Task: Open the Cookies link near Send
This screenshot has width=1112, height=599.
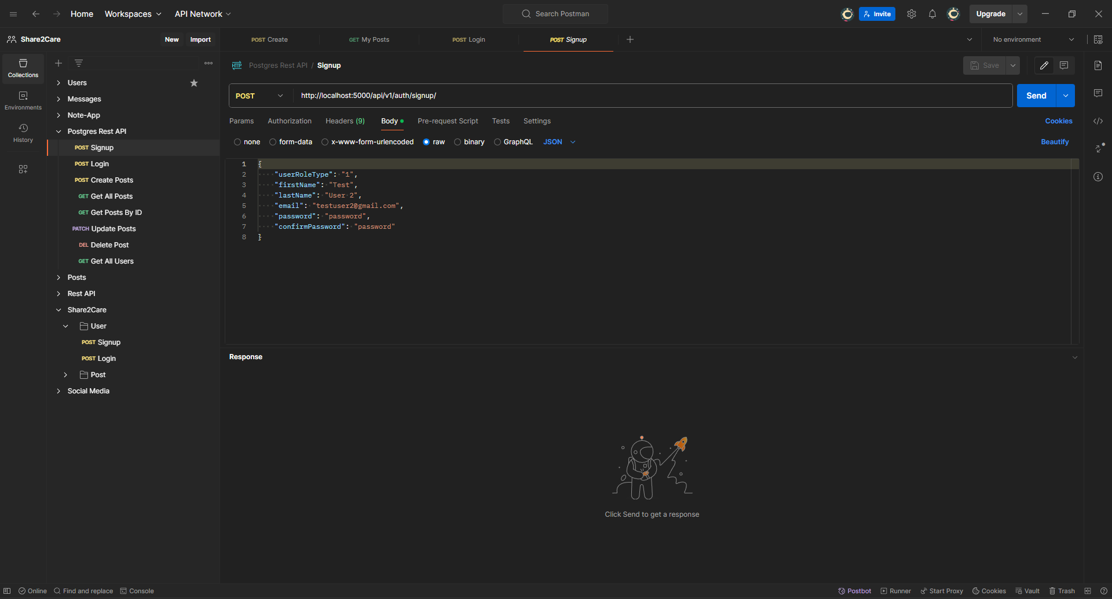Action: pyautogui.click(x=1059, y=121)
